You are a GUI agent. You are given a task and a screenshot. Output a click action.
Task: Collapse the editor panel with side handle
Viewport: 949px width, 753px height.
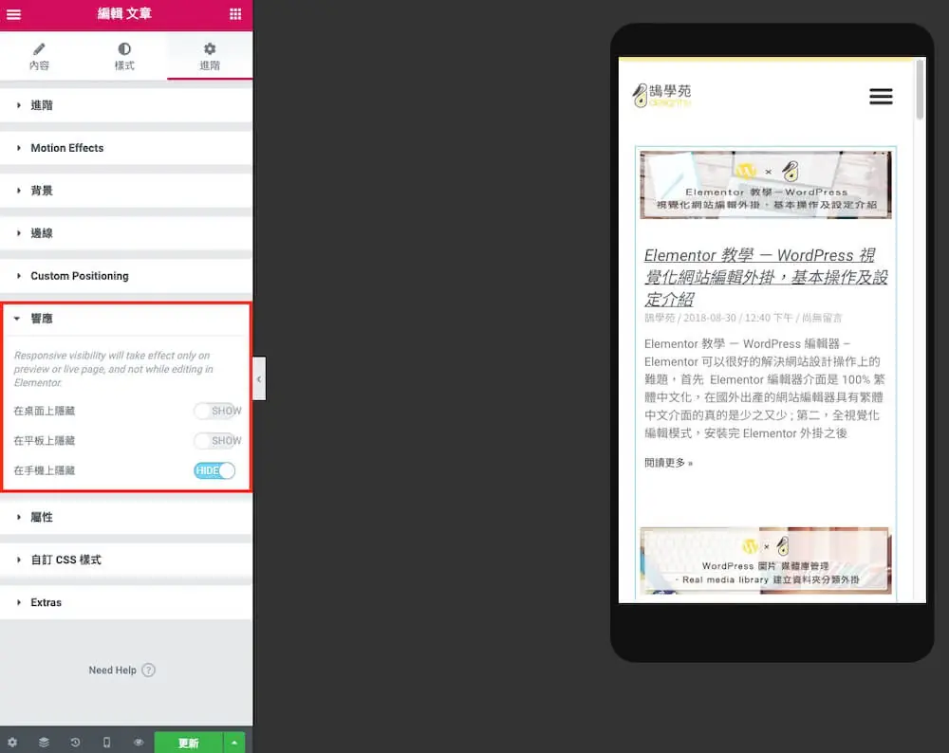(259, 378)
